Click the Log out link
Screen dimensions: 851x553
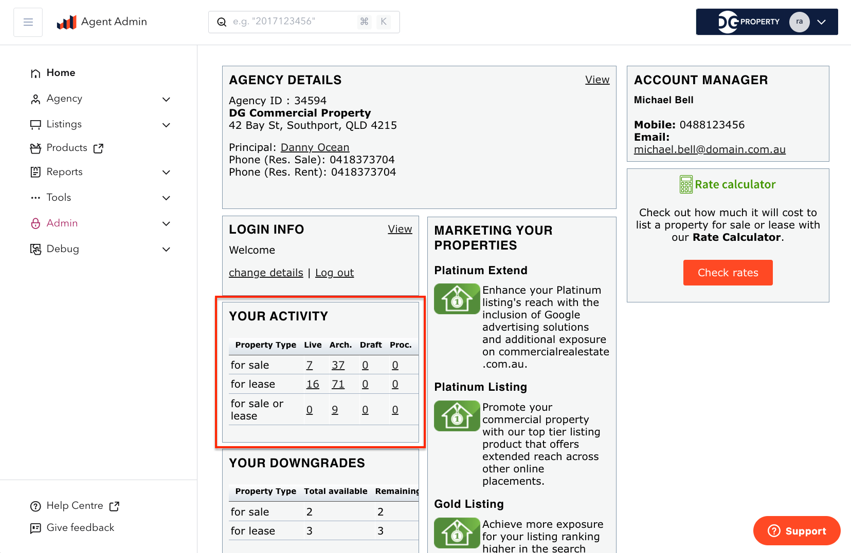pos(334,273)
